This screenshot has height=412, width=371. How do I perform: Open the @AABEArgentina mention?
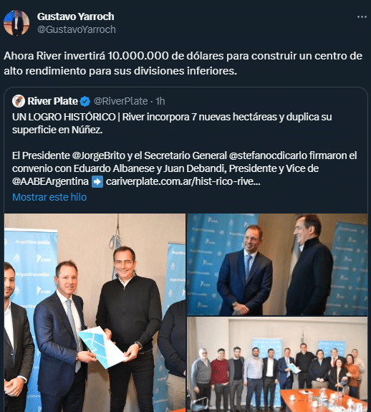tap(50, 181)
